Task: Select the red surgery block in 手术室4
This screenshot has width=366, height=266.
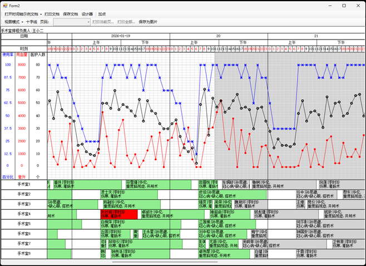Action: pos(119,214)
